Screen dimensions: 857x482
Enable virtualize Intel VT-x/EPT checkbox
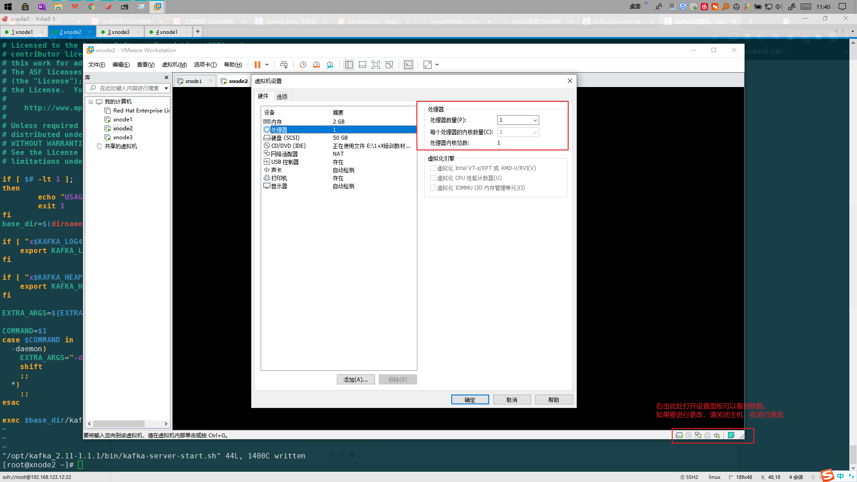pyautogui.click(x=433, y=168)
